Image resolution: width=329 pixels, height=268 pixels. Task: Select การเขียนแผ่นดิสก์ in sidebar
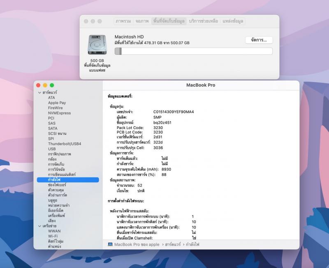[62, 174]
